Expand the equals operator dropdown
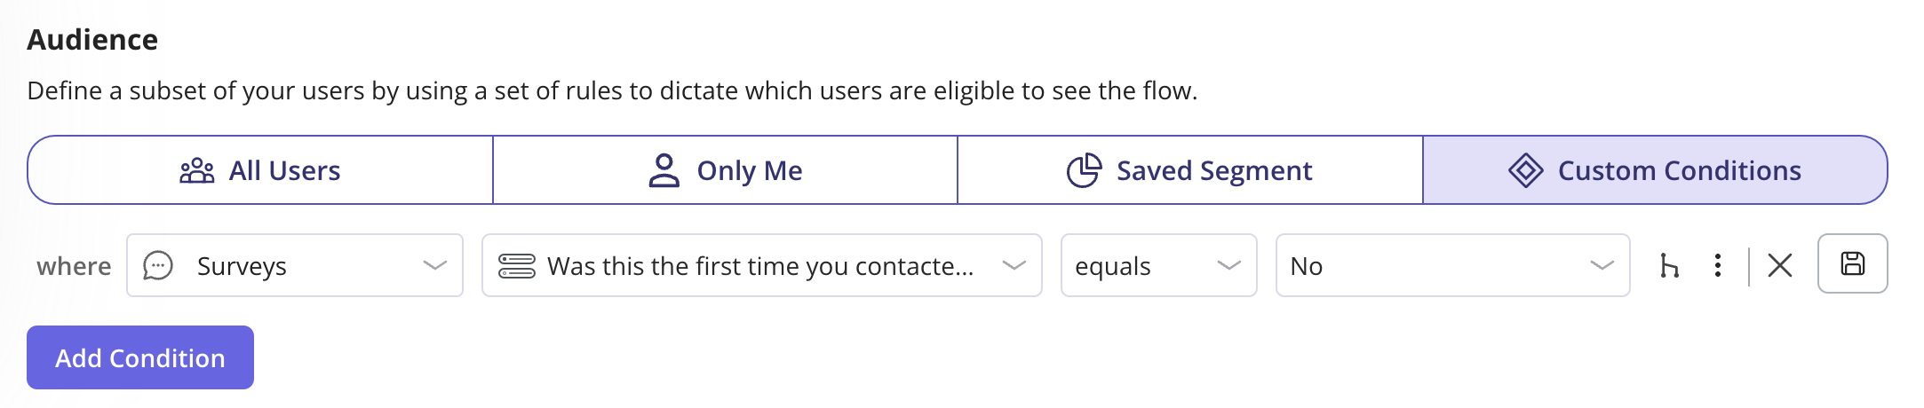 tap(1228, 265)
